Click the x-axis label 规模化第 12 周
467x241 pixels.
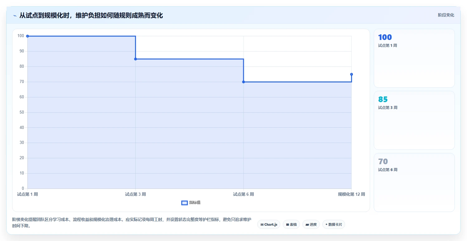click(x=351, y=194)
